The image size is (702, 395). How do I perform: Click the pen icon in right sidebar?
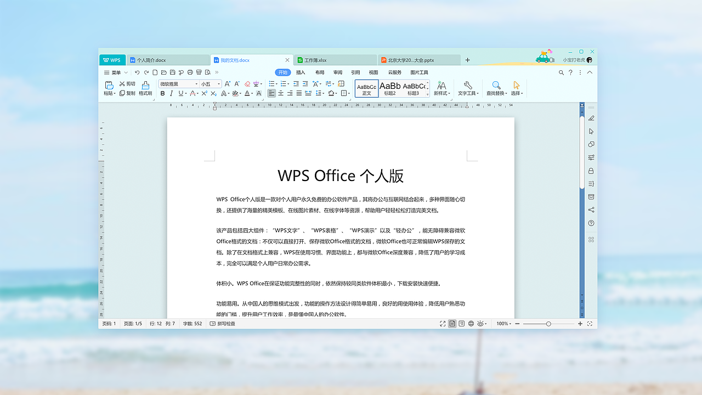[x=591, y=118]
